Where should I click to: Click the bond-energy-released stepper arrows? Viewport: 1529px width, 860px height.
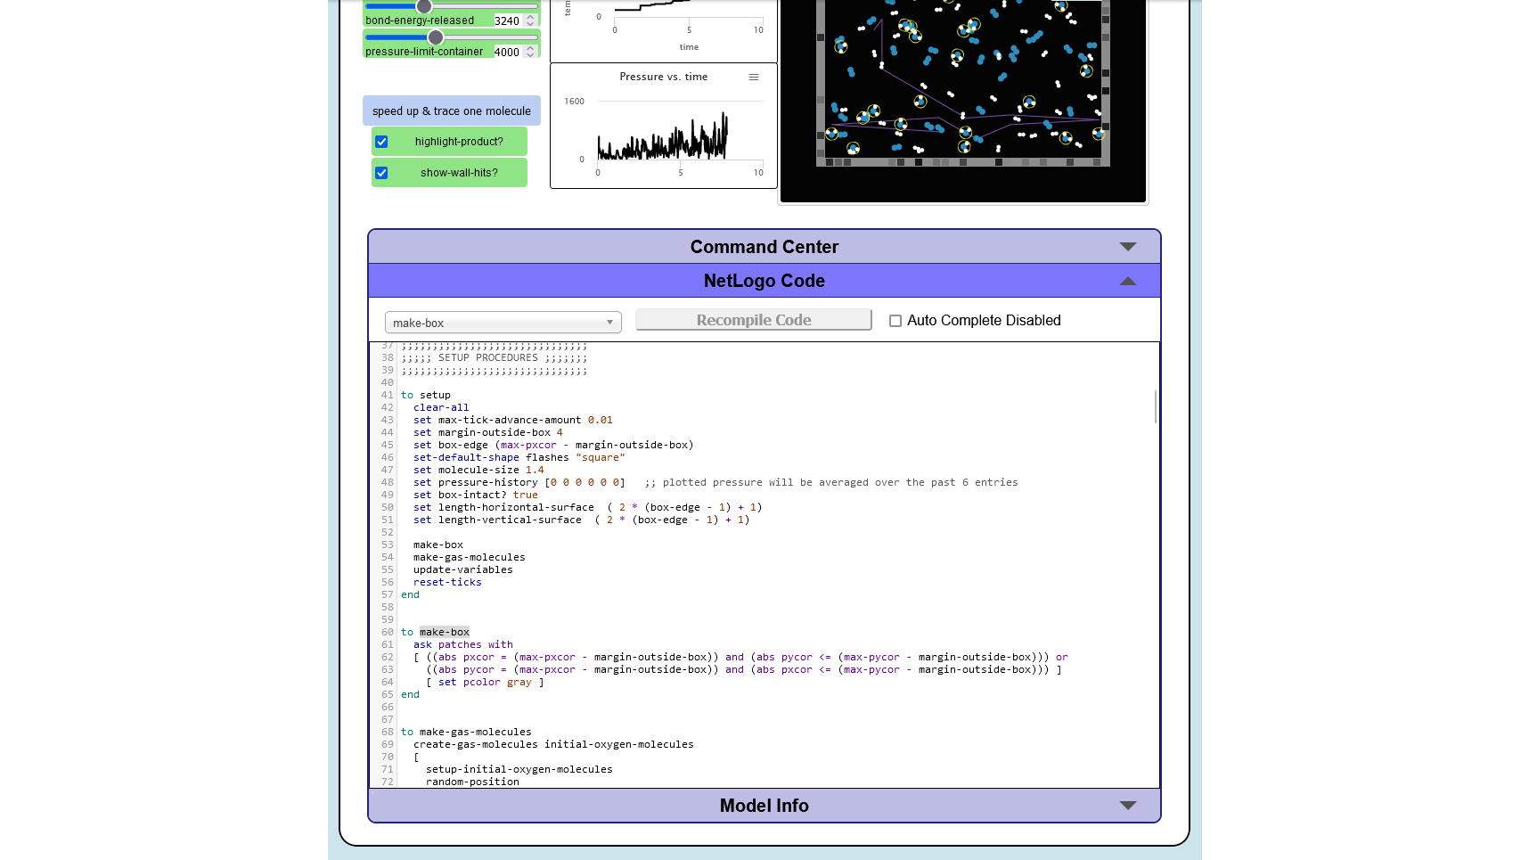click(531, 20)
